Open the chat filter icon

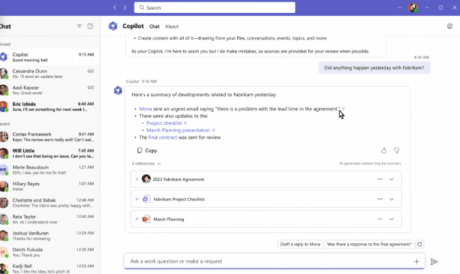(79, 26)
